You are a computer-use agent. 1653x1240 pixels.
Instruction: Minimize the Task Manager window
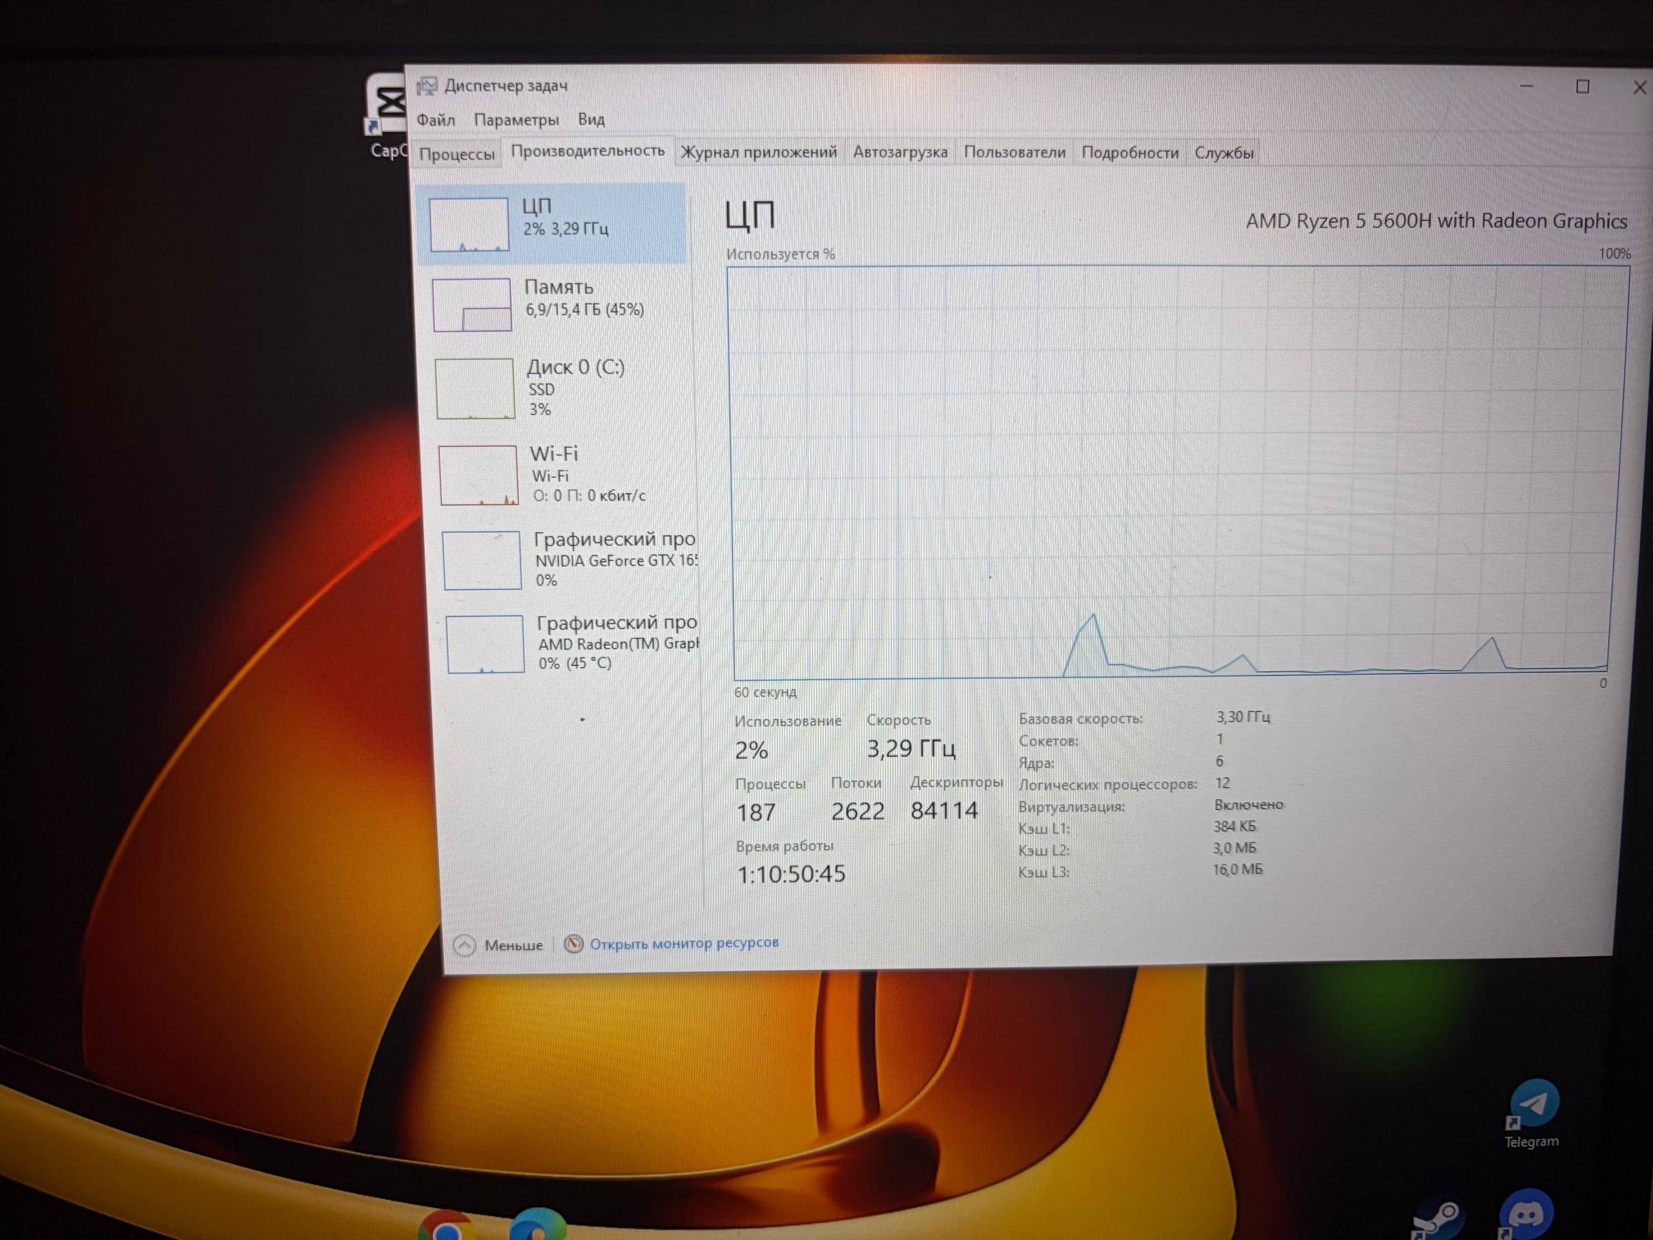pyautogui.click(x=1526, y=87)
